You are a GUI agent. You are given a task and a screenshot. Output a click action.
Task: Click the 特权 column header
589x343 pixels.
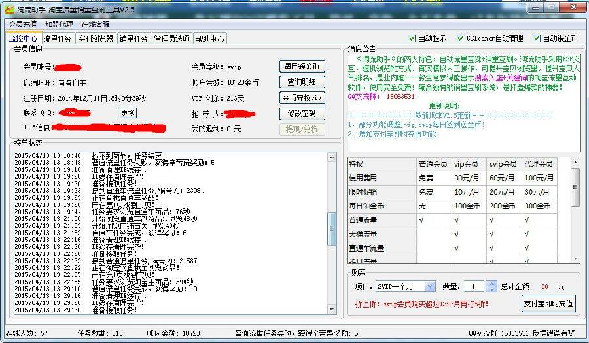pyautogui.click(x=382, y=164)
